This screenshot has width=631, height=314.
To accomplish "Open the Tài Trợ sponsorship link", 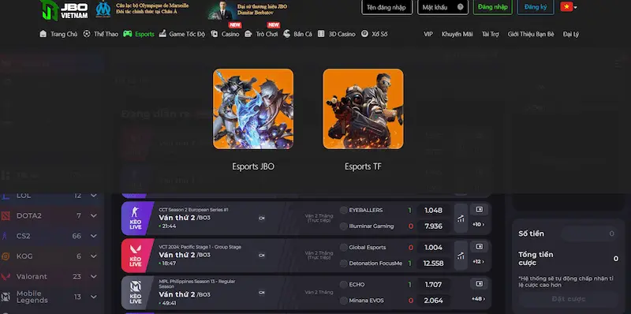I will pos(490,34).
